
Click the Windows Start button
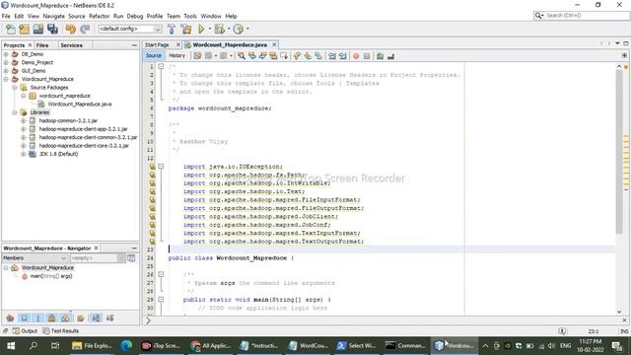coord(11,345)
